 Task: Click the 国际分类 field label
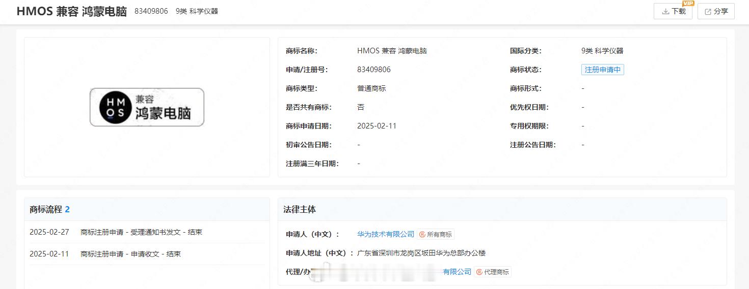click(525, 51)
